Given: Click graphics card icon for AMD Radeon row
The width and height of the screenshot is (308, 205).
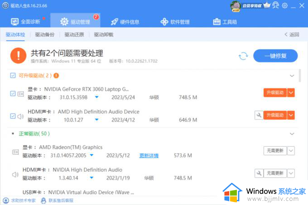Looking at the screenshot, I should pos(15,152).
